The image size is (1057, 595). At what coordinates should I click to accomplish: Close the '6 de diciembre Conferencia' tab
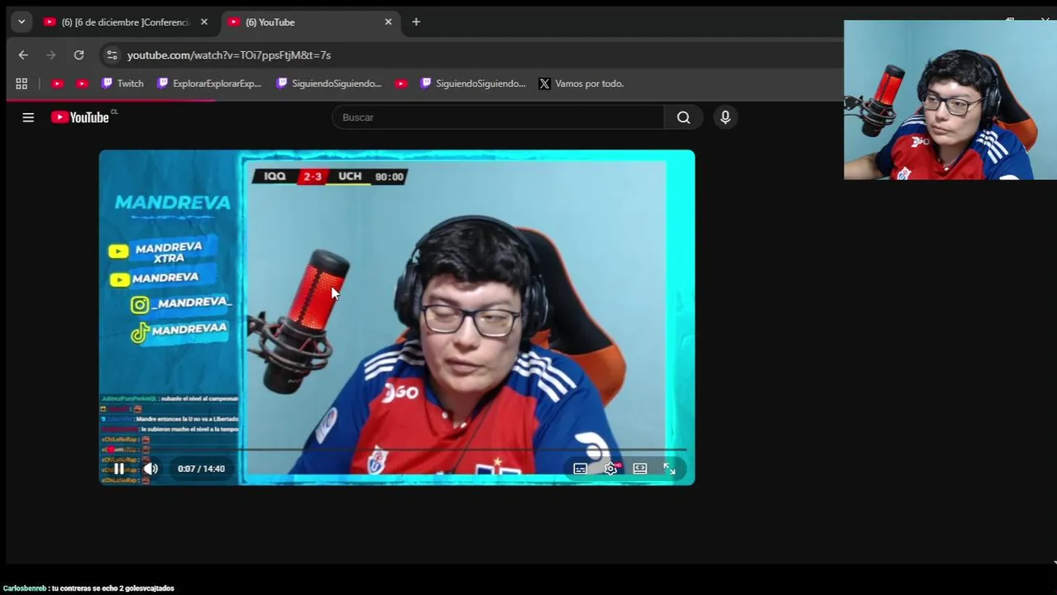click(204, 22)
